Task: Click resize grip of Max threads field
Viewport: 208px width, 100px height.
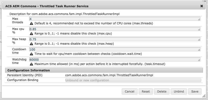Action: coord(199,20)
